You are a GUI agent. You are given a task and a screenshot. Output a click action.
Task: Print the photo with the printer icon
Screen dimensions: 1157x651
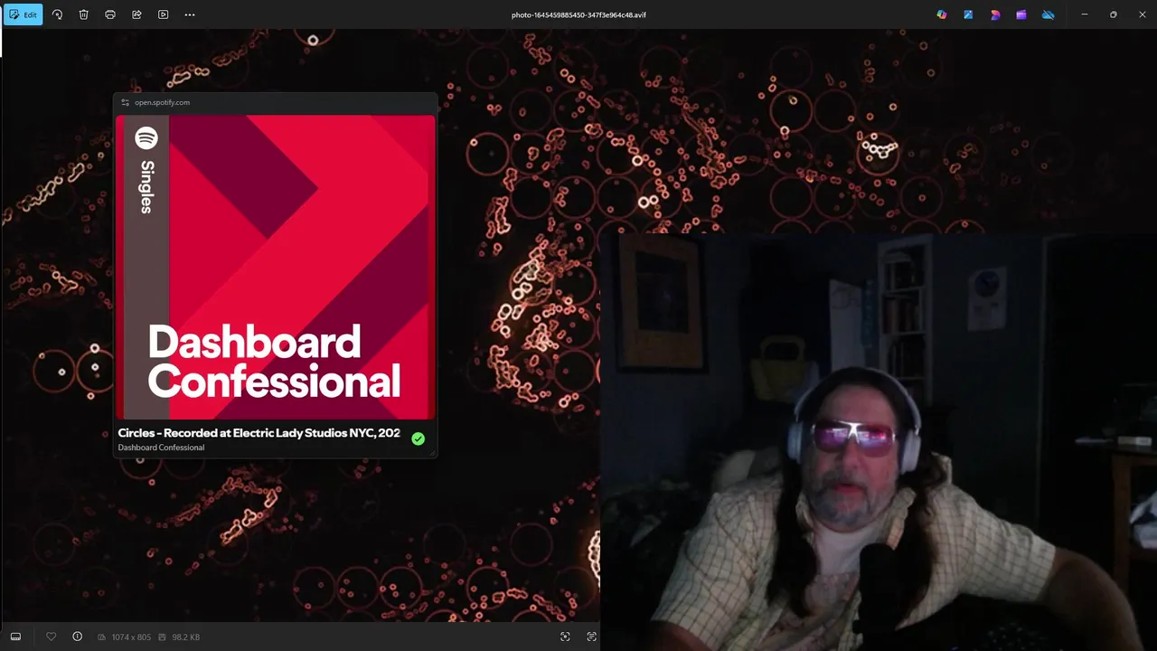[x=110, y=14]
